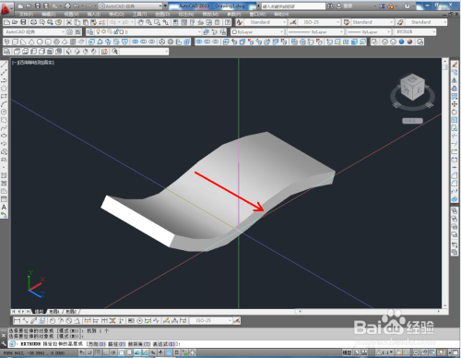Screen dimensions: 461x358
Task: Select the Spline draw tool
Action: (4, 128)
